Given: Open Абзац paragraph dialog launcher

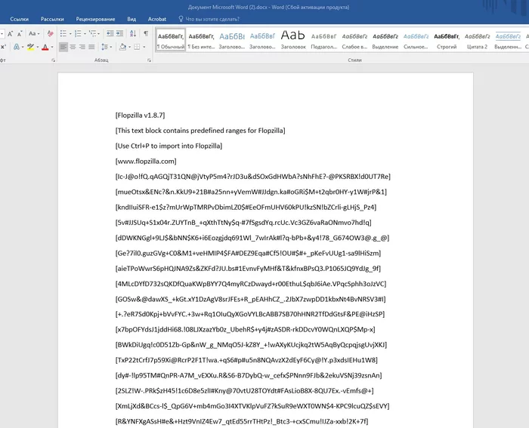Looking at the screenshot, I should pos(149,60).
